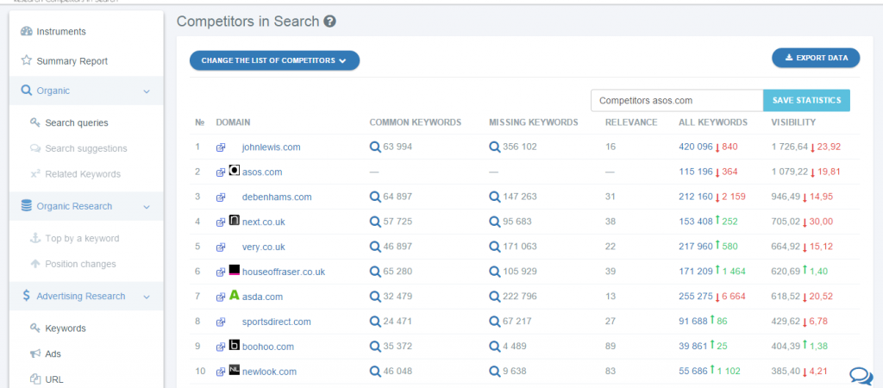Click visibility value 1 079,22
883x388 pixels.
tap(790, 172)
